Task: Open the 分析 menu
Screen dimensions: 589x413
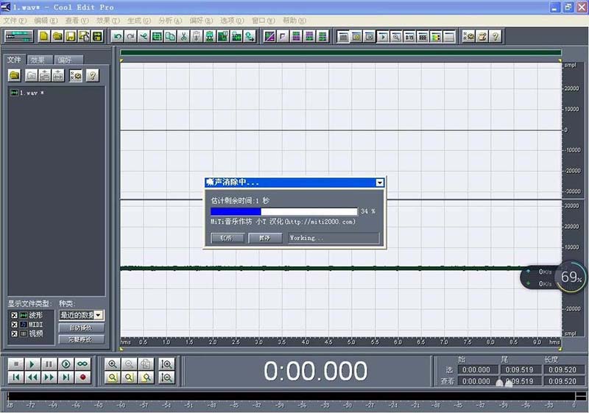Action: pos(170,21)
